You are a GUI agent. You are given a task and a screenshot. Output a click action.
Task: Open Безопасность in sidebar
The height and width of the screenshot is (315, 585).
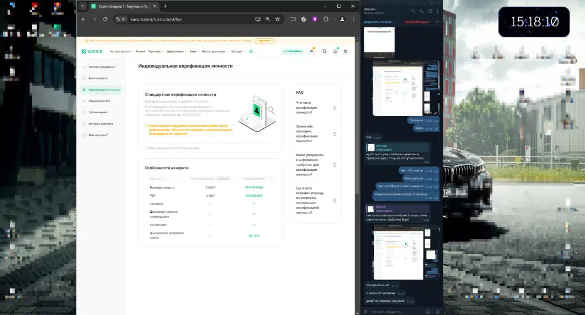click(98, 78)
